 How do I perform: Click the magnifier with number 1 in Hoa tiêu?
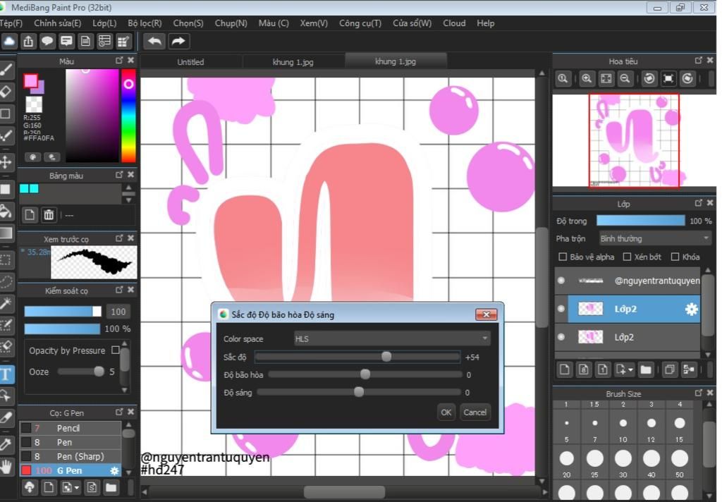pyautogui.click(x=563, y=79)
